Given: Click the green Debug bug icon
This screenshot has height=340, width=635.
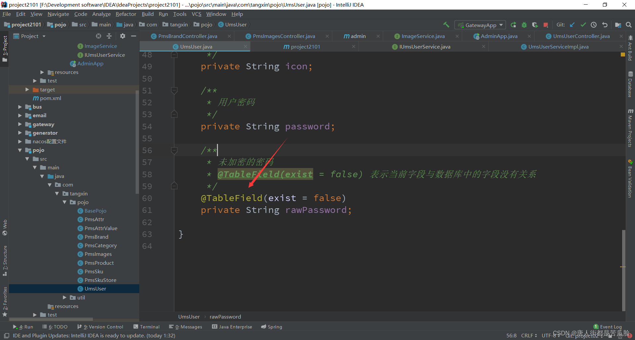Looking at the screenshot, I should coord(524,25).
